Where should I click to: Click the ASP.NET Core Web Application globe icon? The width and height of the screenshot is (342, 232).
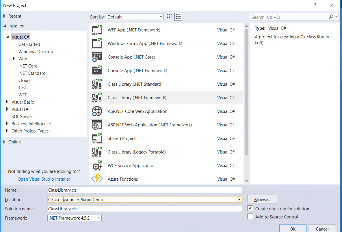coord(97,111)
